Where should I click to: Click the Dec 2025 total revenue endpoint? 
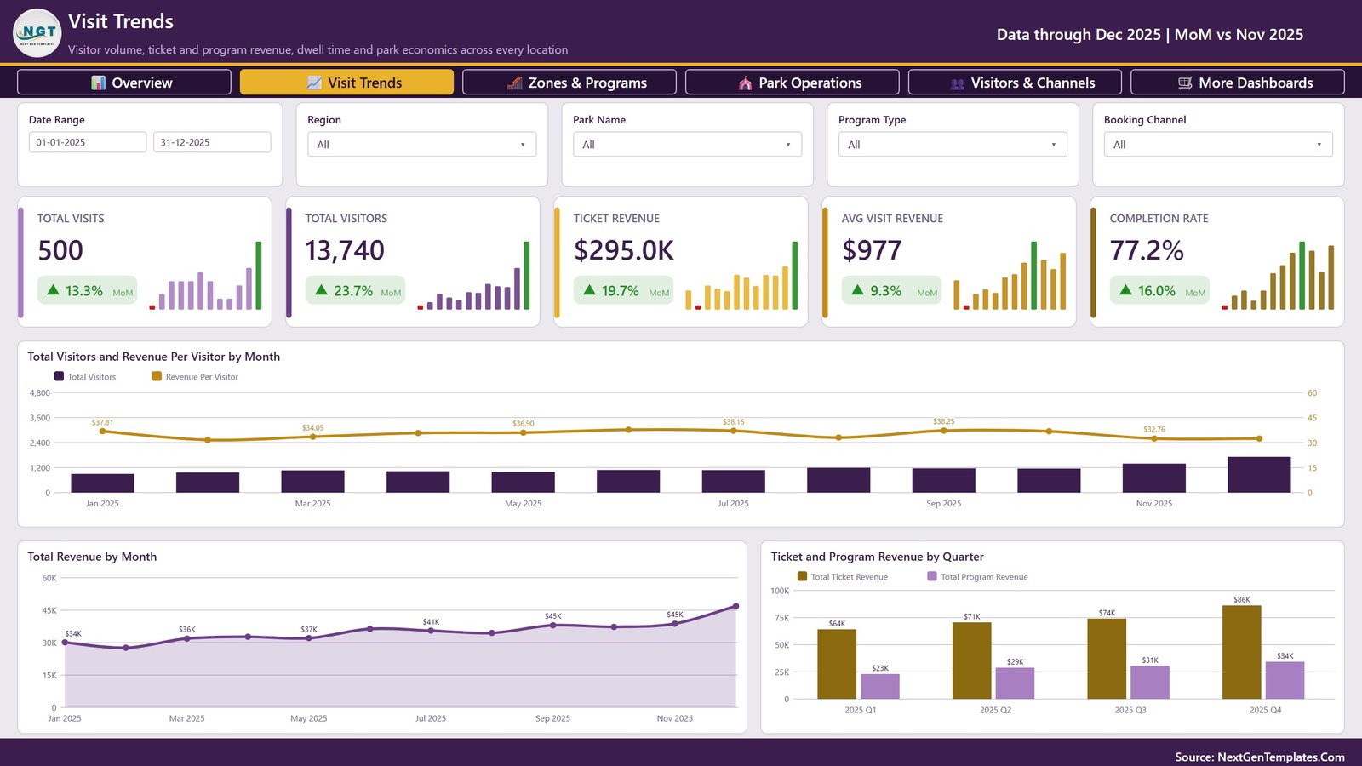pyautogui.click(x=735, y=606)
